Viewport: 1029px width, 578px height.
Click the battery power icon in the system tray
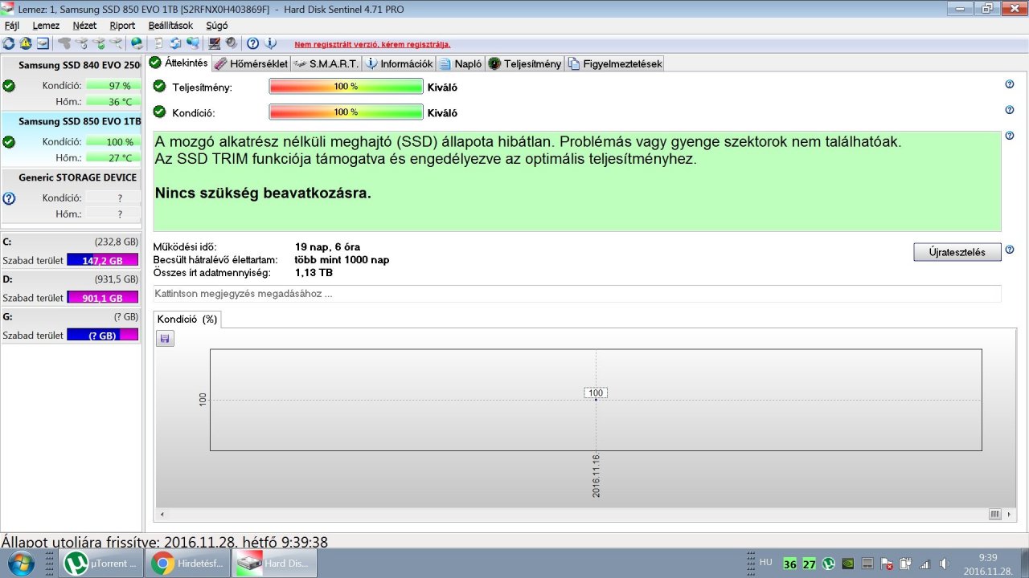click(x=905, y=564)
